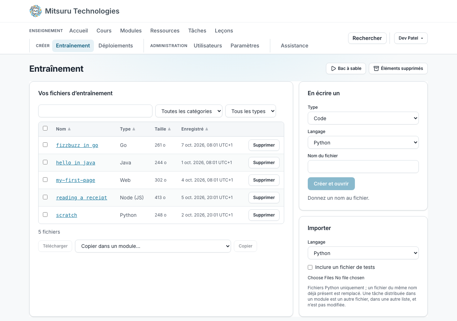Viewport: 457px width, 321px height.
Task: Sort by the Enregistré column arrow
Action: tap(207, 129)
